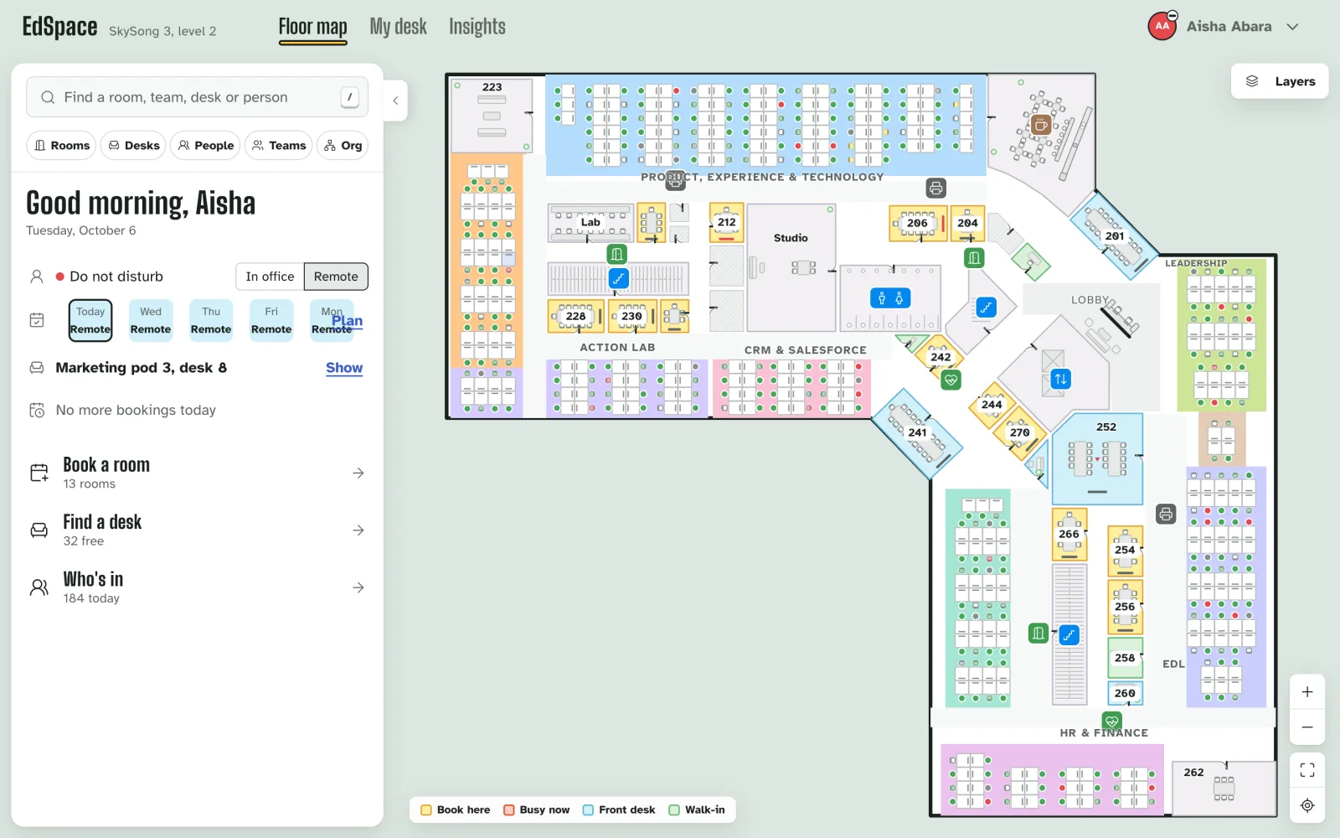Click the stairs icon near room 258
1340x838 pixels.
click(1069, 634)
